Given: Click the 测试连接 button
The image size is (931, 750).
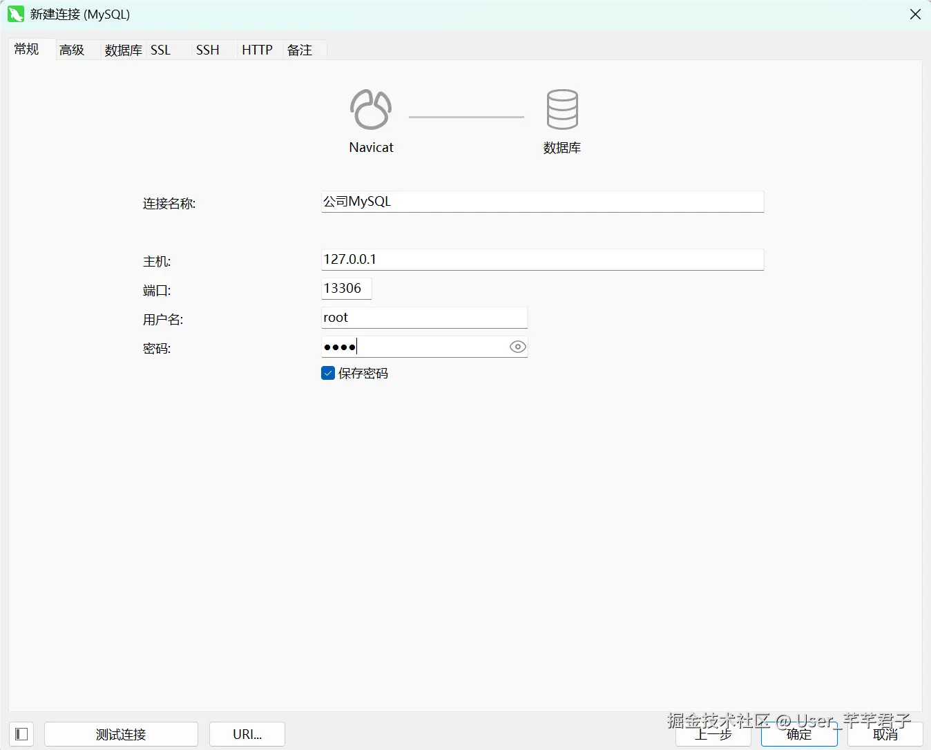Looking at the screenshot, I should pyautogui.click(x=121, y=734).
